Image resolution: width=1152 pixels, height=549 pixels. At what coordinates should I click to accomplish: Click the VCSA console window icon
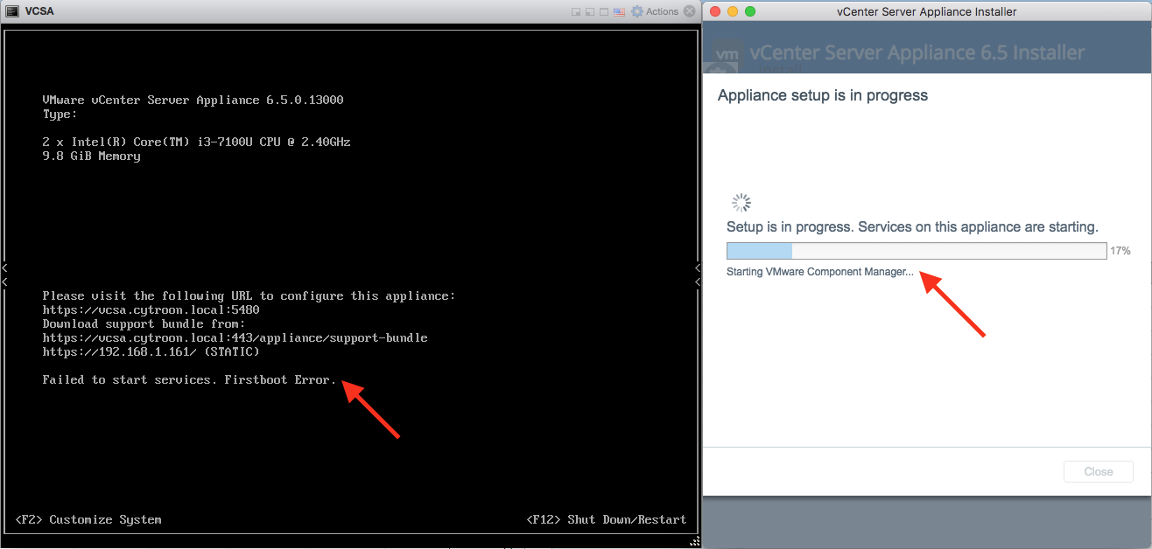coord(13,11)
